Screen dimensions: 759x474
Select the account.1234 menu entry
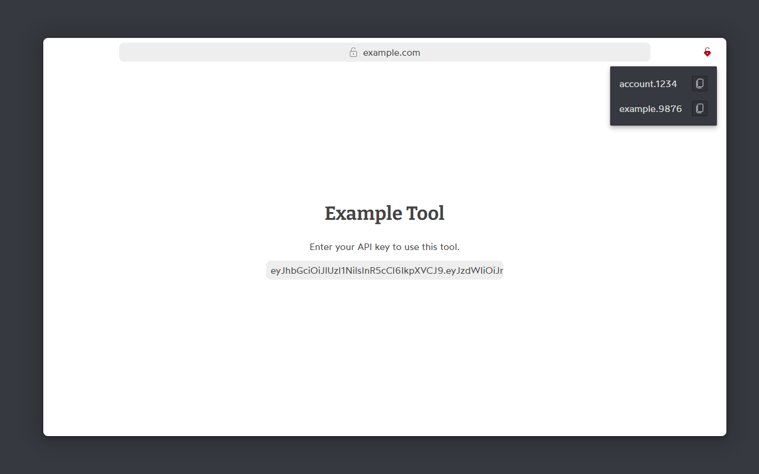click(648, 84)
